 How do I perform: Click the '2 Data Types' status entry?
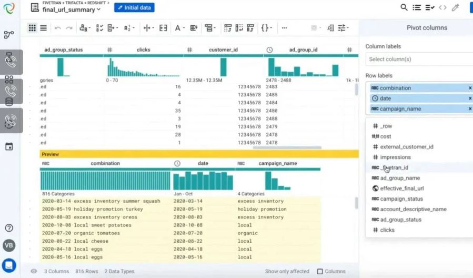click(x=119, y=271)
